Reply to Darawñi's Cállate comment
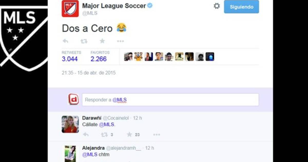The width and height of the screenshot is (308, 162). 86,134
